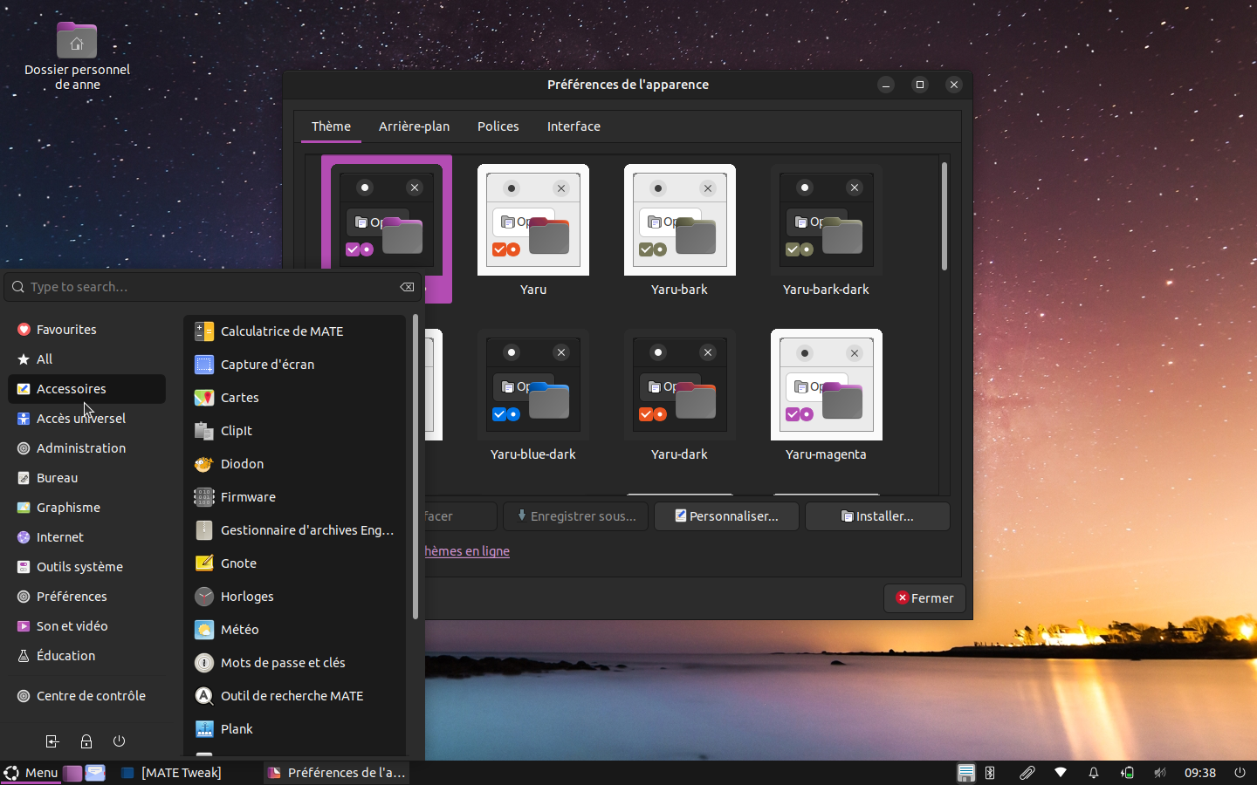Switch to the Arrière-plan tab
The width and height of the screenshot is (1257, 785).
click(414, 126)
